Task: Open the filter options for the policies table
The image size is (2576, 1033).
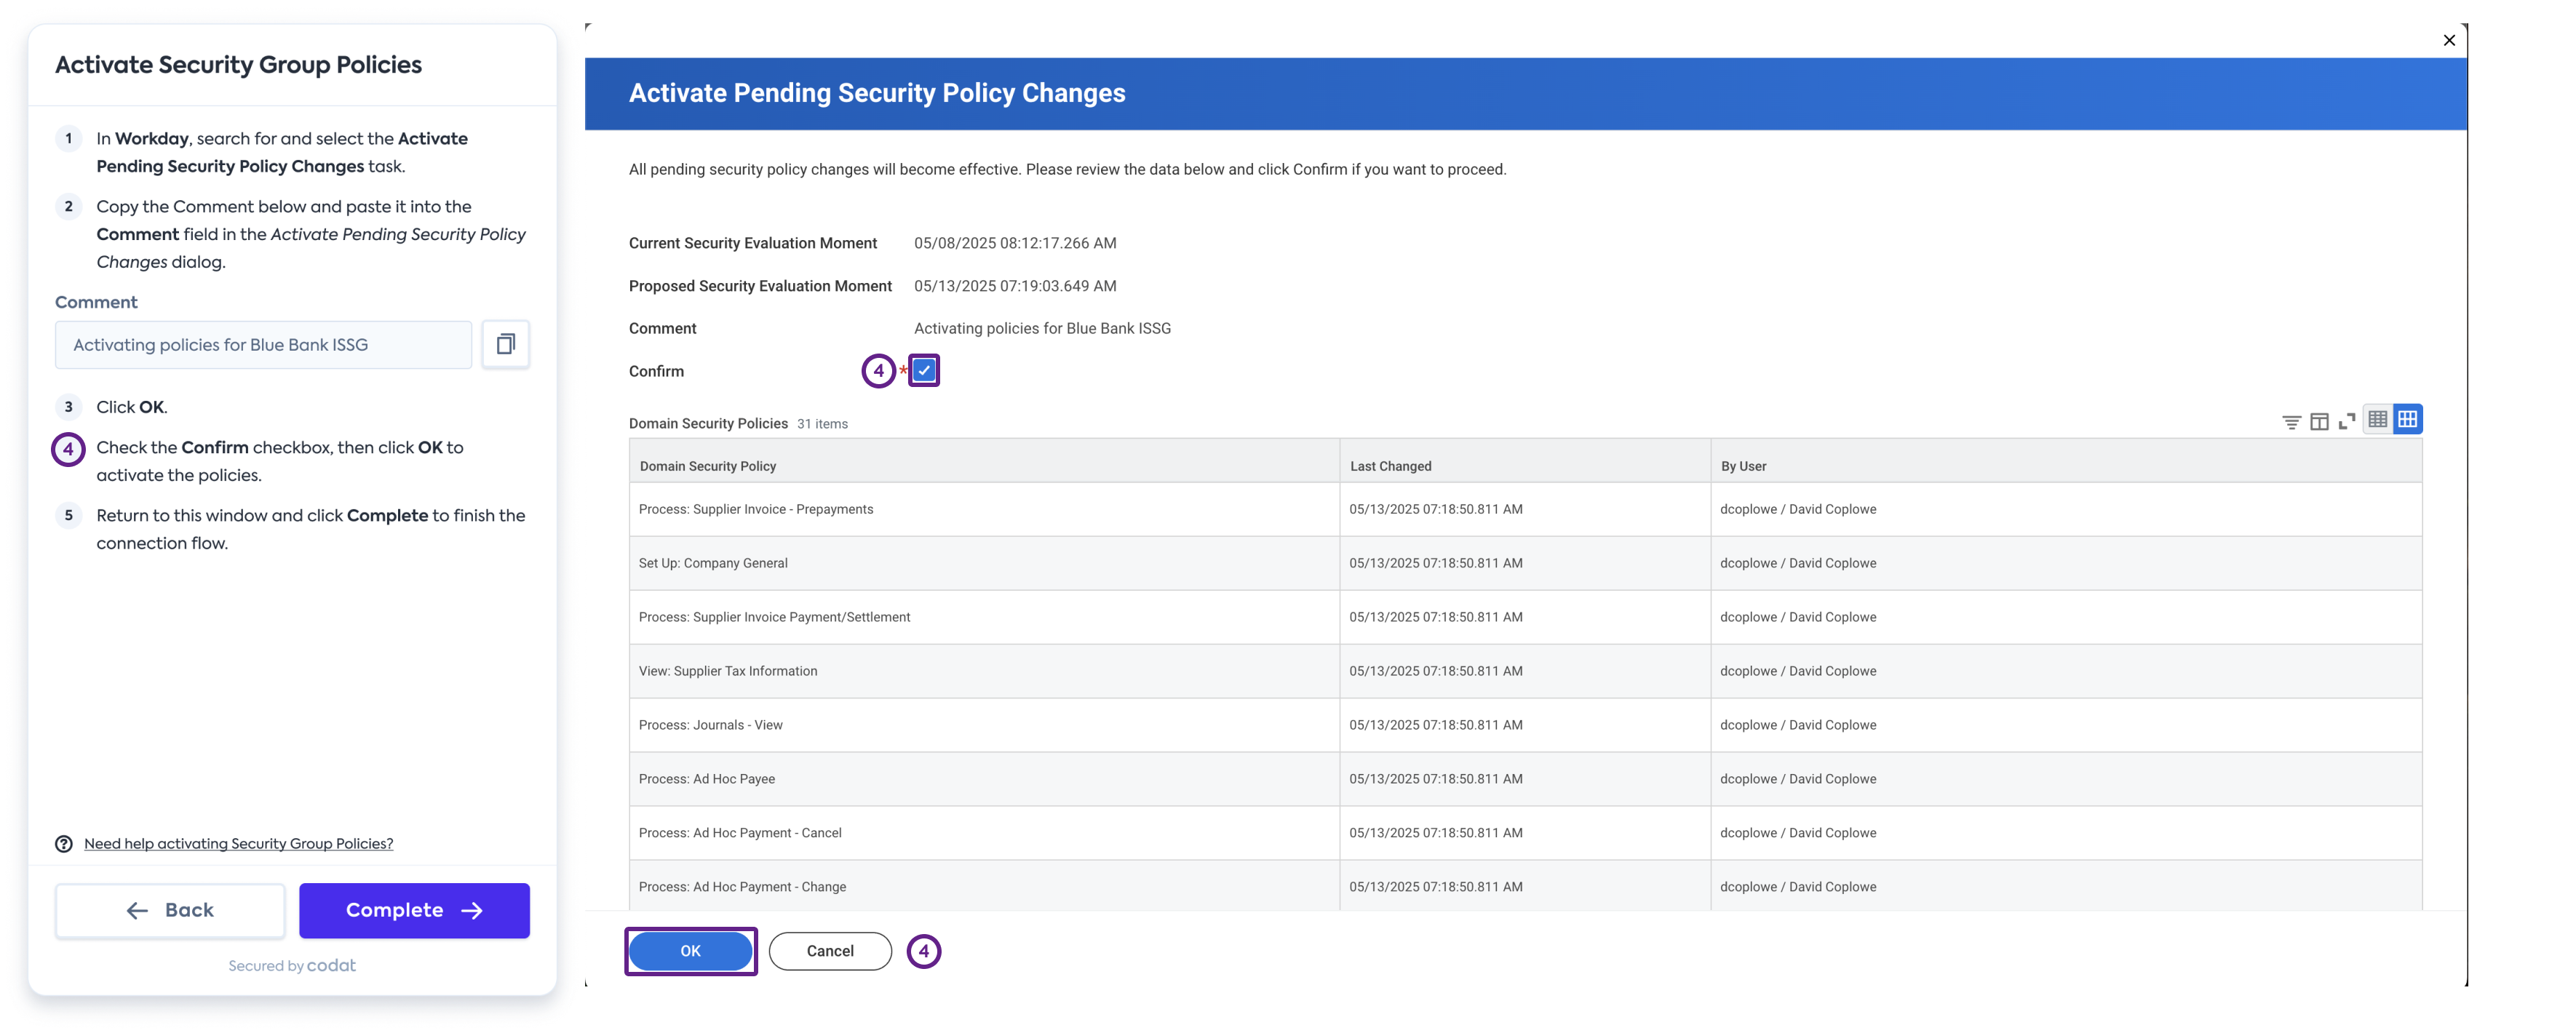Action: tap(2291, 420)
